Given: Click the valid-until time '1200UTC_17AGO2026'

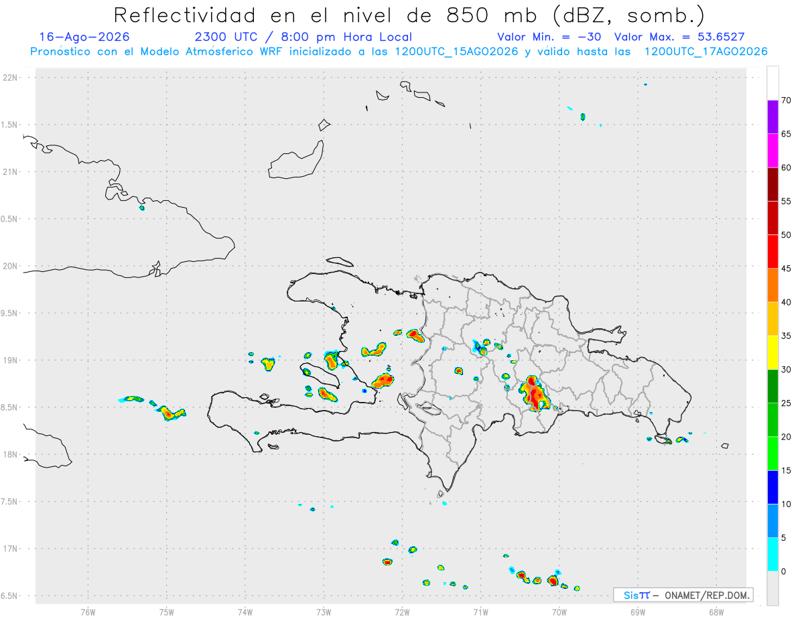Looking at the screenshot, I should 706,52.
